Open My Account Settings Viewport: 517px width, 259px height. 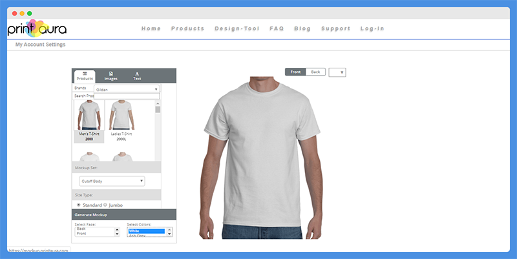(x=41, y=45)
